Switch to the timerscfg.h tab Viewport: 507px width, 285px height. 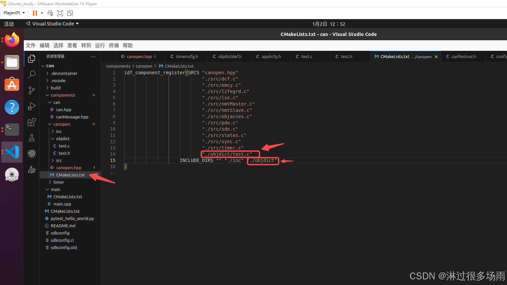point(186,57)
